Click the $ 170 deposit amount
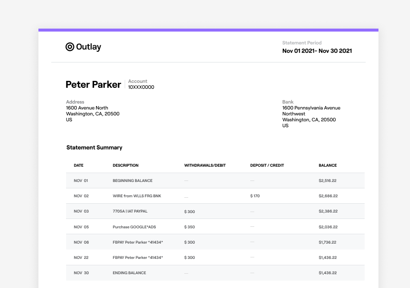Image resolution: width=410 pixels, height=288 pixels. point(255,196)
